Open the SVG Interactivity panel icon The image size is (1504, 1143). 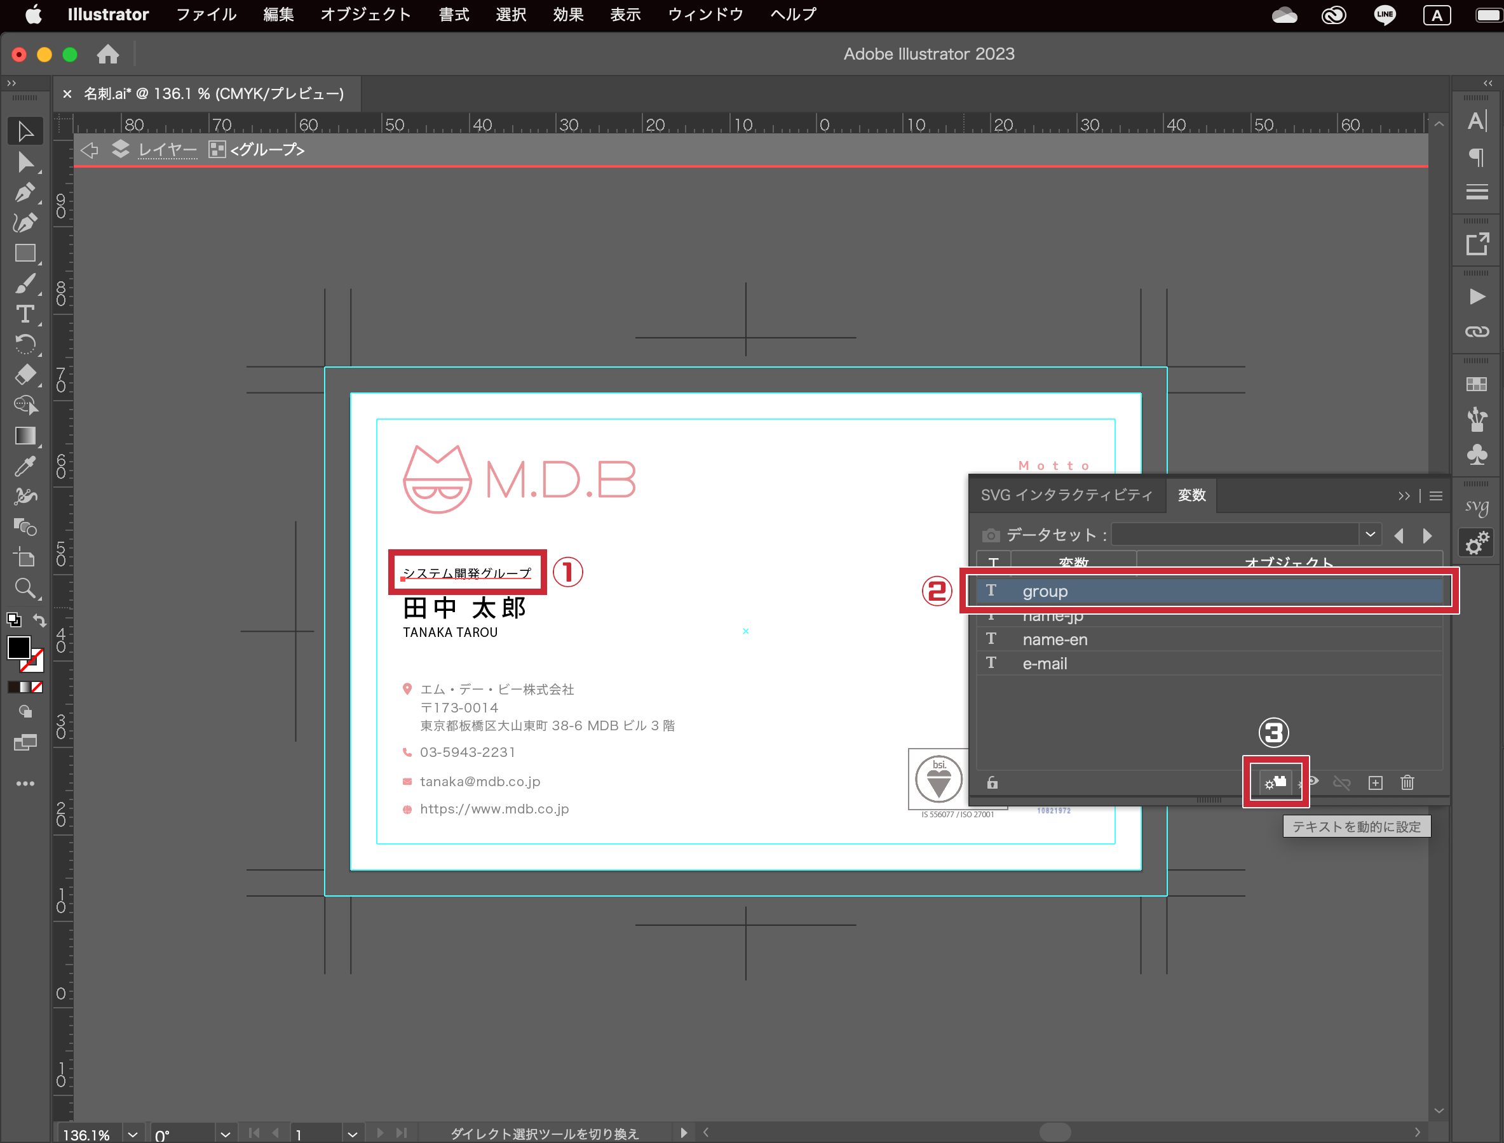1476,507
